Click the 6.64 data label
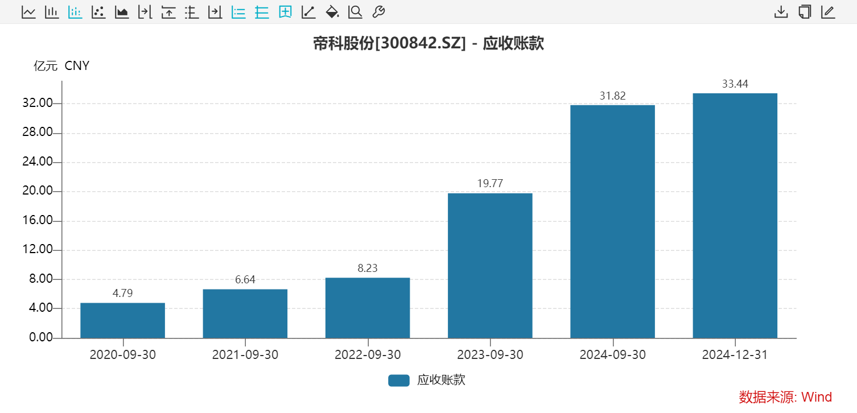Image resolution: width=857 pixels, height=413 pixels. click(x=245, y=279)
